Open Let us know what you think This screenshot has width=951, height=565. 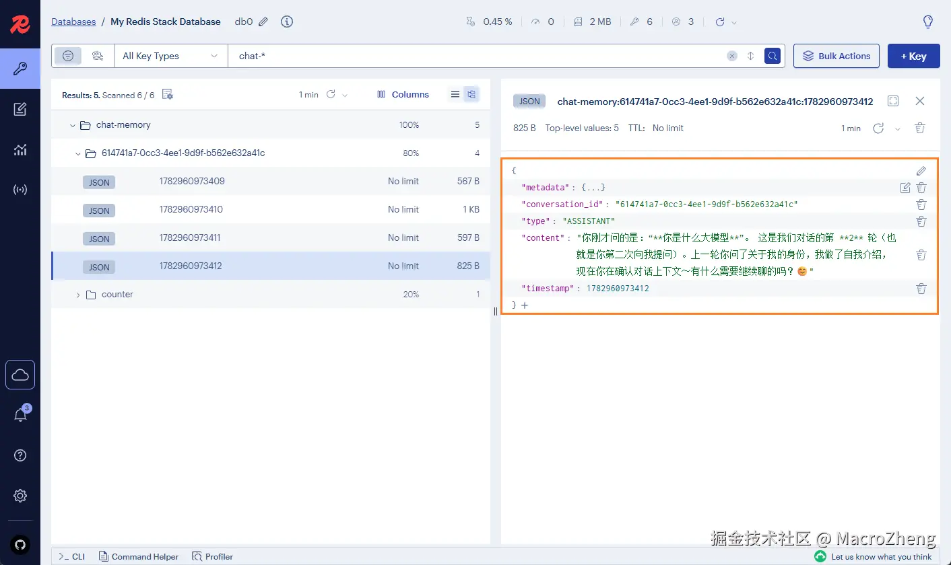pyautogui.click(x=874, y=556)
